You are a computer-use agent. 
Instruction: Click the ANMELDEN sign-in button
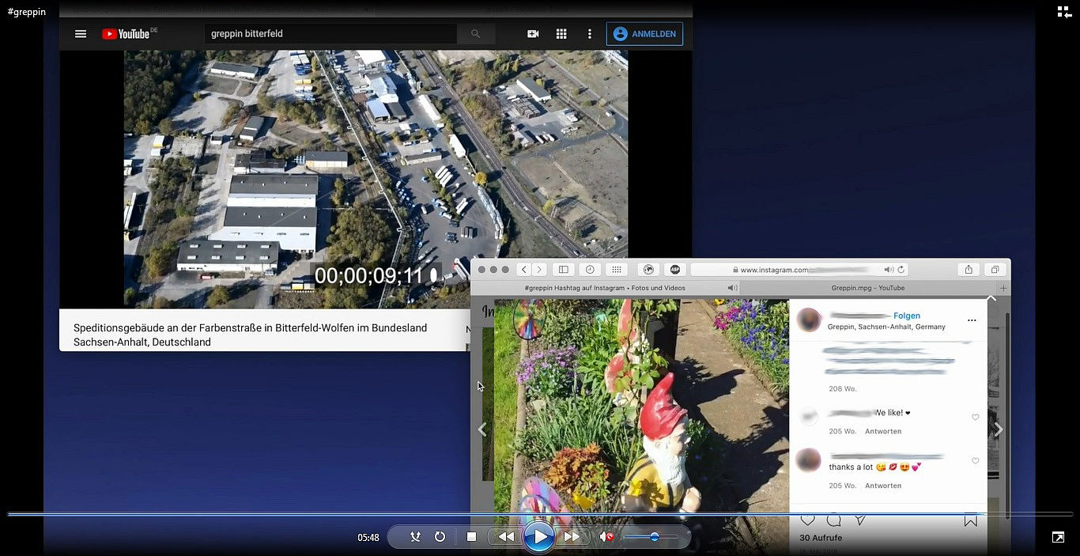tap(644, 34)
